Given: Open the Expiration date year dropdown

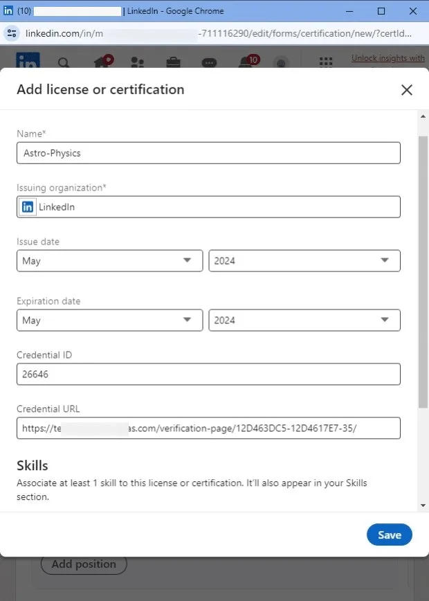Looking at the screenshot, I should click(x=304, y=320).
